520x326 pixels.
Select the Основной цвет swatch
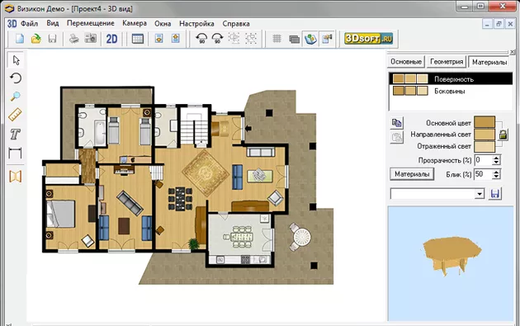(x=485, y=122)
